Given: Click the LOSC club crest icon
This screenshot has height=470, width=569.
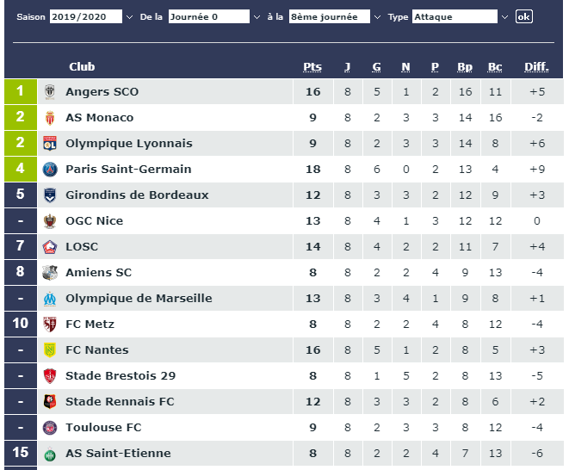Looking at the screenshot, I should tap(50, 247).
